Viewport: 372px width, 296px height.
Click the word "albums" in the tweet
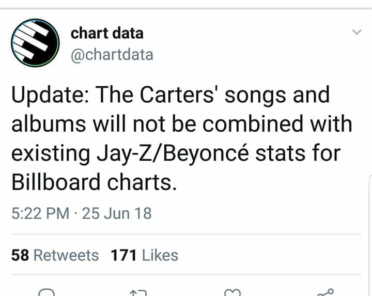(45, 124)
